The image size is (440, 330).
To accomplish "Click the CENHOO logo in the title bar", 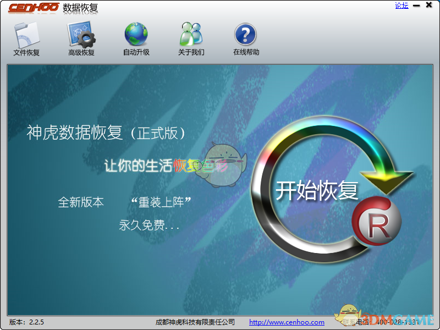I will coord(34,7).
